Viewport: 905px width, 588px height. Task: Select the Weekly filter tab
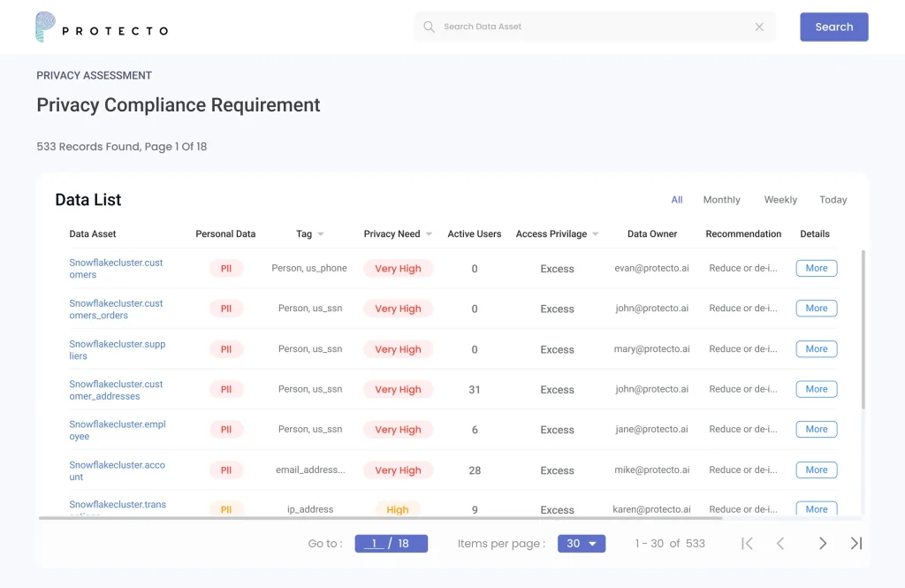[780, 200]
